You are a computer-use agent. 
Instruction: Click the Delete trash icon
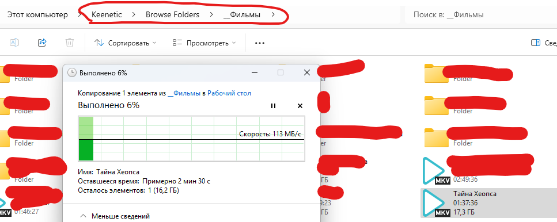click(x=70, y=43)
